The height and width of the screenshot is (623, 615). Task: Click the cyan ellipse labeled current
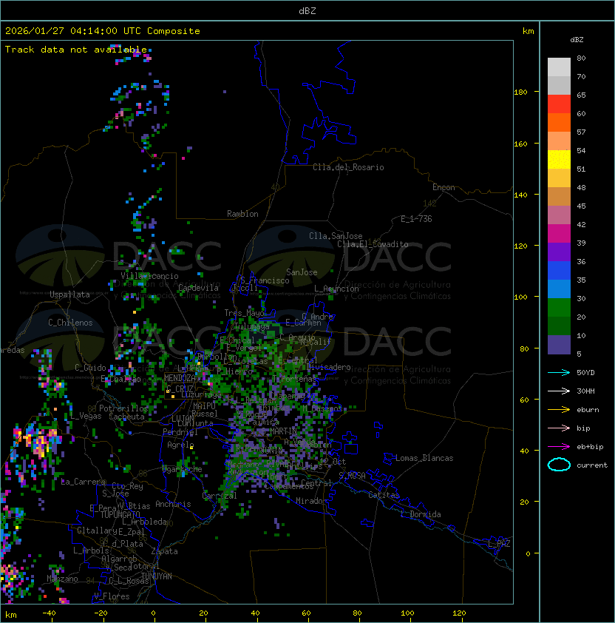559,465
